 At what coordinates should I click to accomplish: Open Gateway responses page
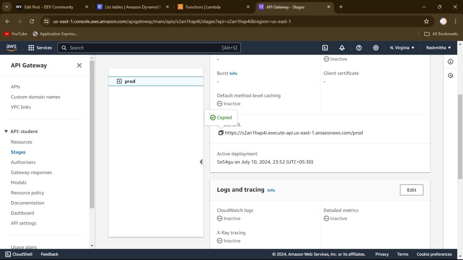coord(31,172)
